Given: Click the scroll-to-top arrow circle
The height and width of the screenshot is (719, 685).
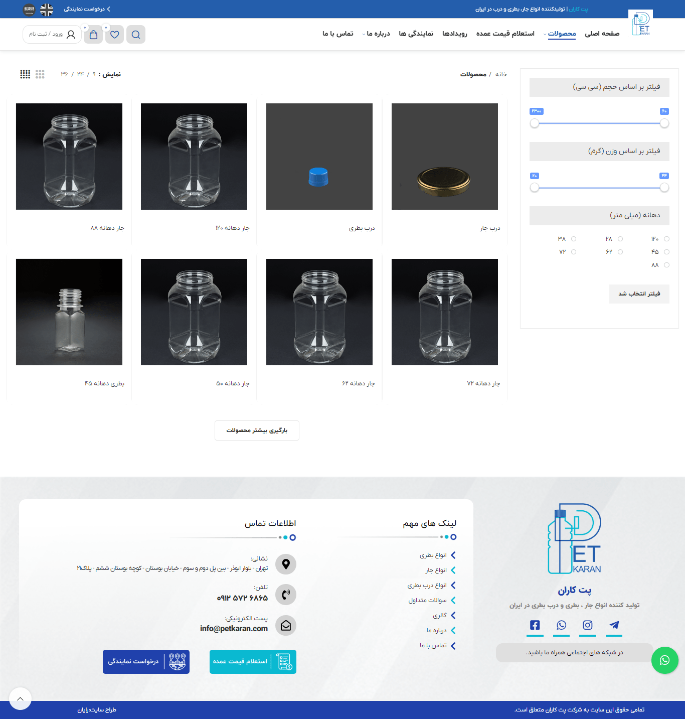Looking at the screenshot, I should [x=20, y=698].
